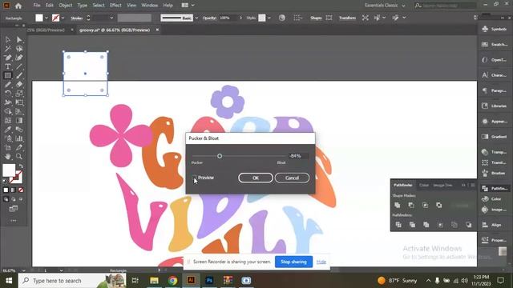Open the graphic Style dropdown
Viewport: 513px width, 288px height.
pos(269,18)
